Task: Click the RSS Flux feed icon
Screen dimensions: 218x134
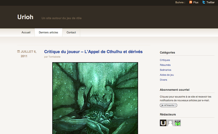Action: point(191,2)
